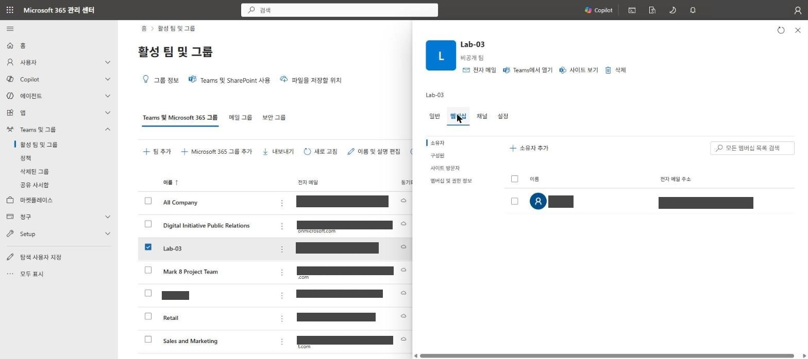The width and height of the screenshot is (808, 359).
Task: Check the Mark 8 Project Team checkbox
Action: (148, 270)
